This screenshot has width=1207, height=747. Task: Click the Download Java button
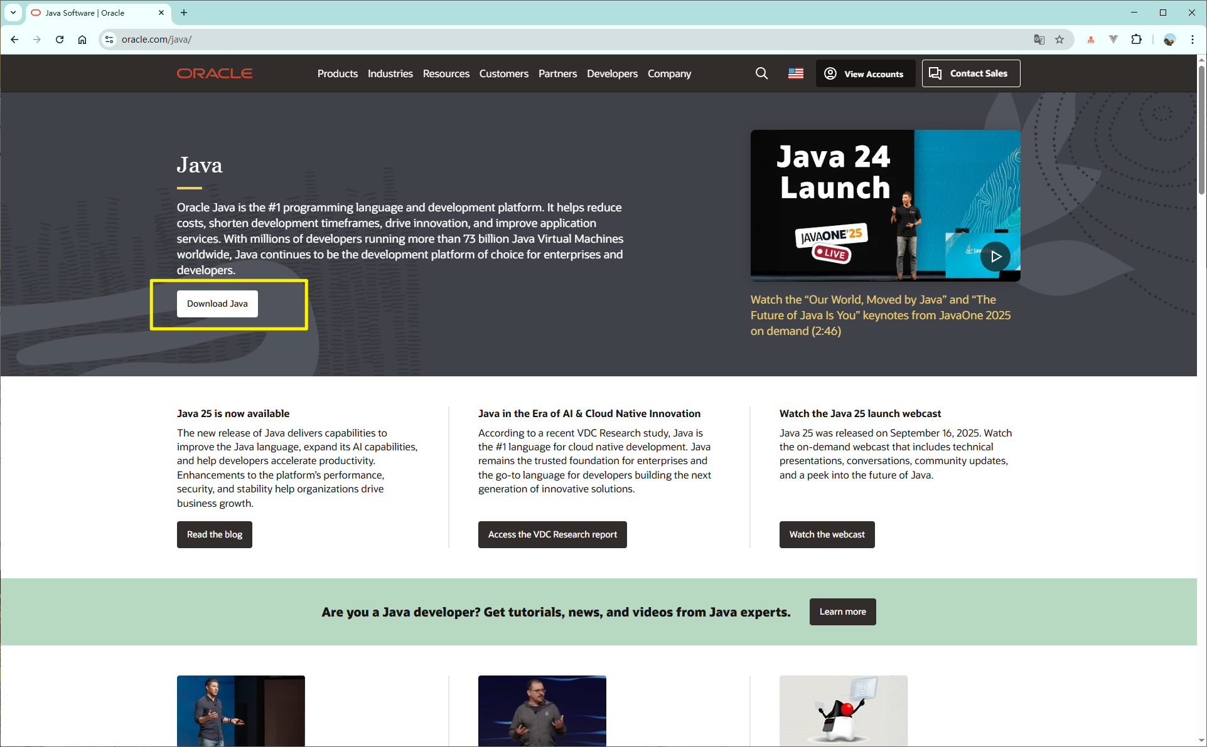pos(217,304)
